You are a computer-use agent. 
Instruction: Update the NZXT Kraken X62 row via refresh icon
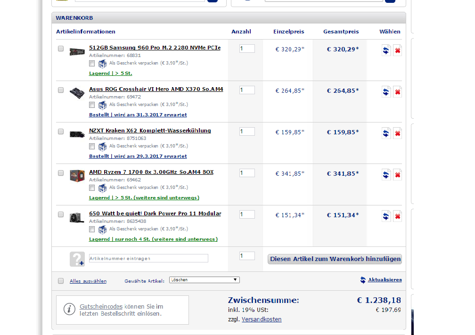[x=385, y=133]
